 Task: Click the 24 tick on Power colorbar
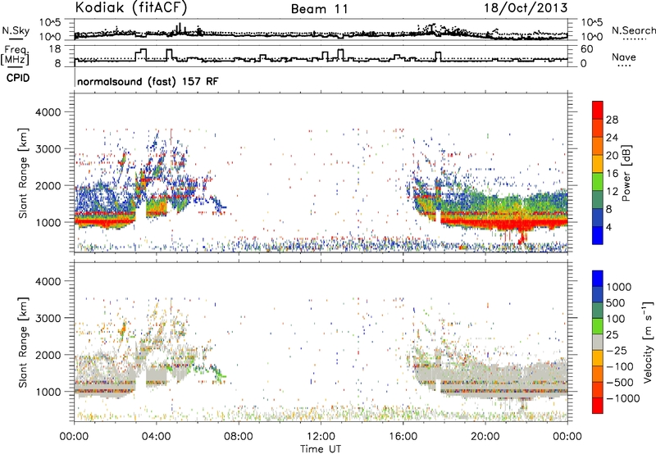(x=612, y=138)
